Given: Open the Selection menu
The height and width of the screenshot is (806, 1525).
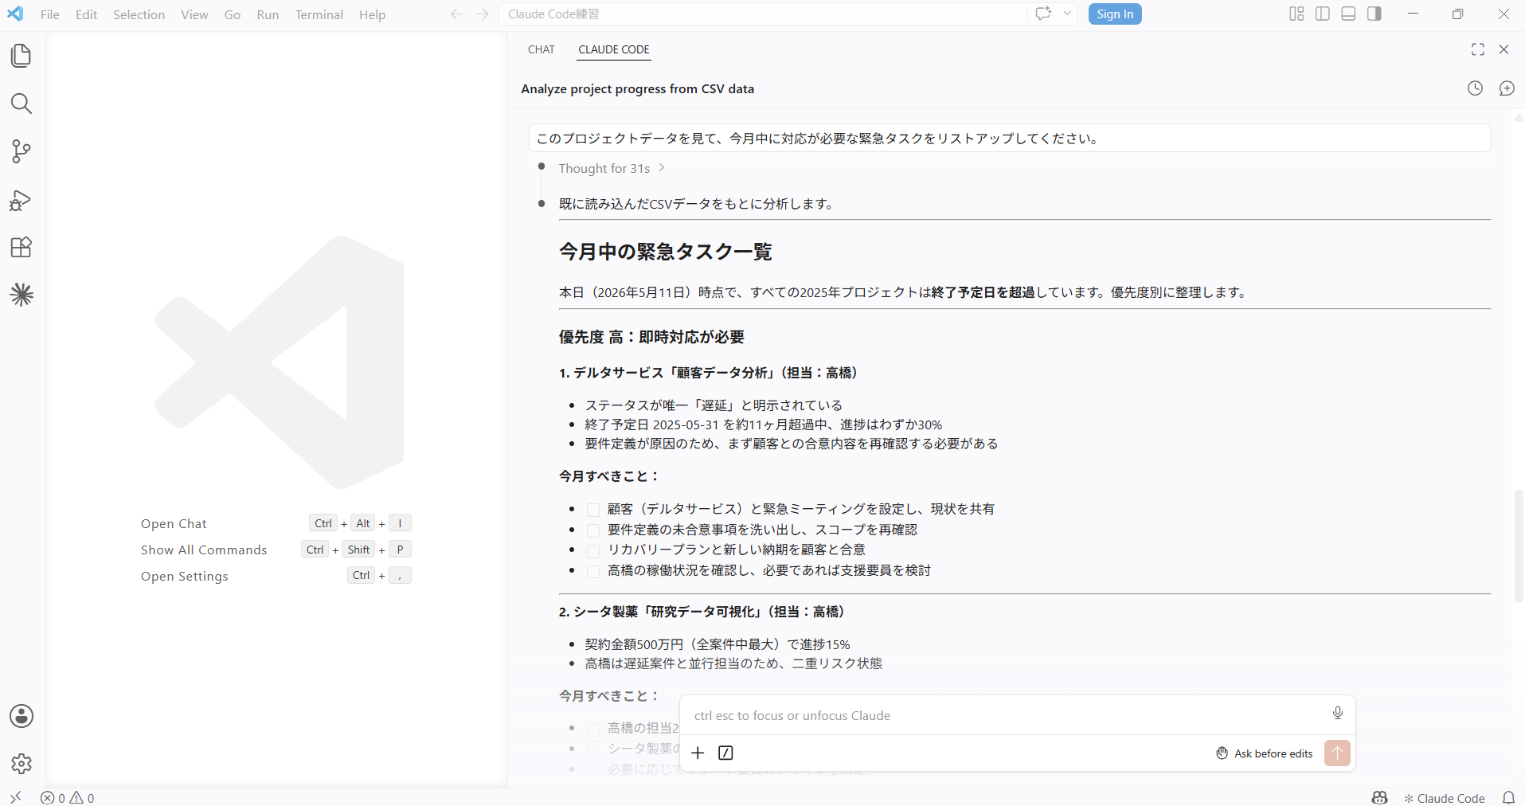Looking at the screenshot, I should [139, 14].
